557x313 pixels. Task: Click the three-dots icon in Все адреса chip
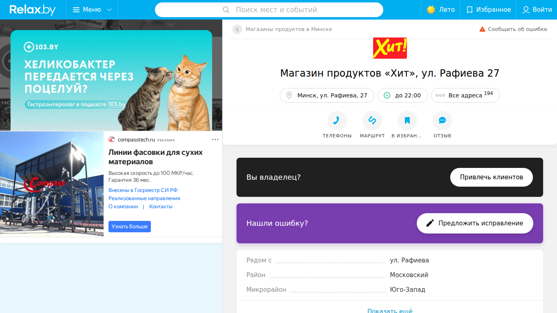click(x=440, y=95)
